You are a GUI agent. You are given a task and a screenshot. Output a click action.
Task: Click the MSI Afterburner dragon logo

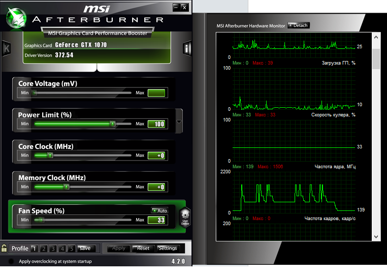pyautogui.click(x=16, y=18)
